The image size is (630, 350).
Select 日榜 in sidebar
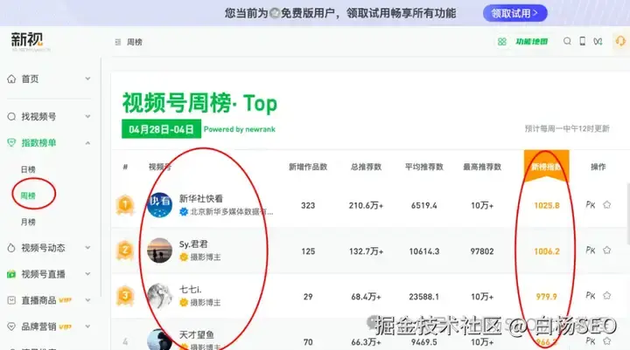click(x=28, y=169)
